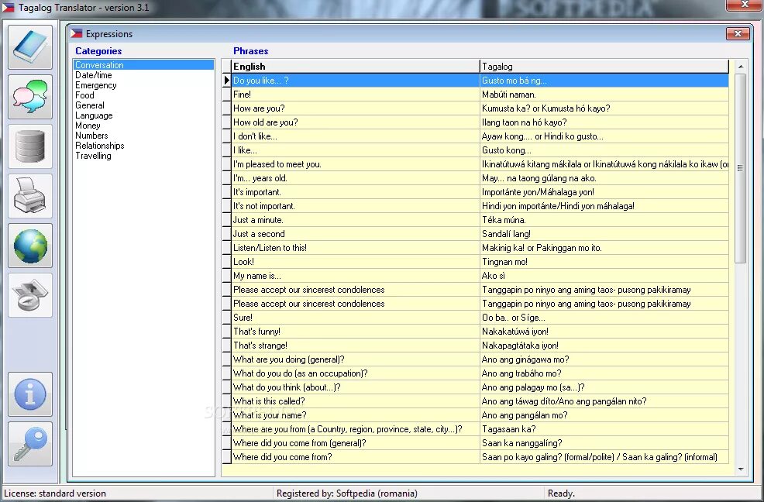The width and height of the screenshot is (764, 502).
Task: Select 'What is this called?' phrase
Action: point(355,401)
